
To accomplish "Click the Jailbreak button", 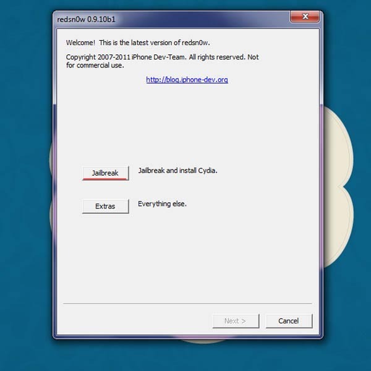I will pyautogui.click(x=106, y=173).
